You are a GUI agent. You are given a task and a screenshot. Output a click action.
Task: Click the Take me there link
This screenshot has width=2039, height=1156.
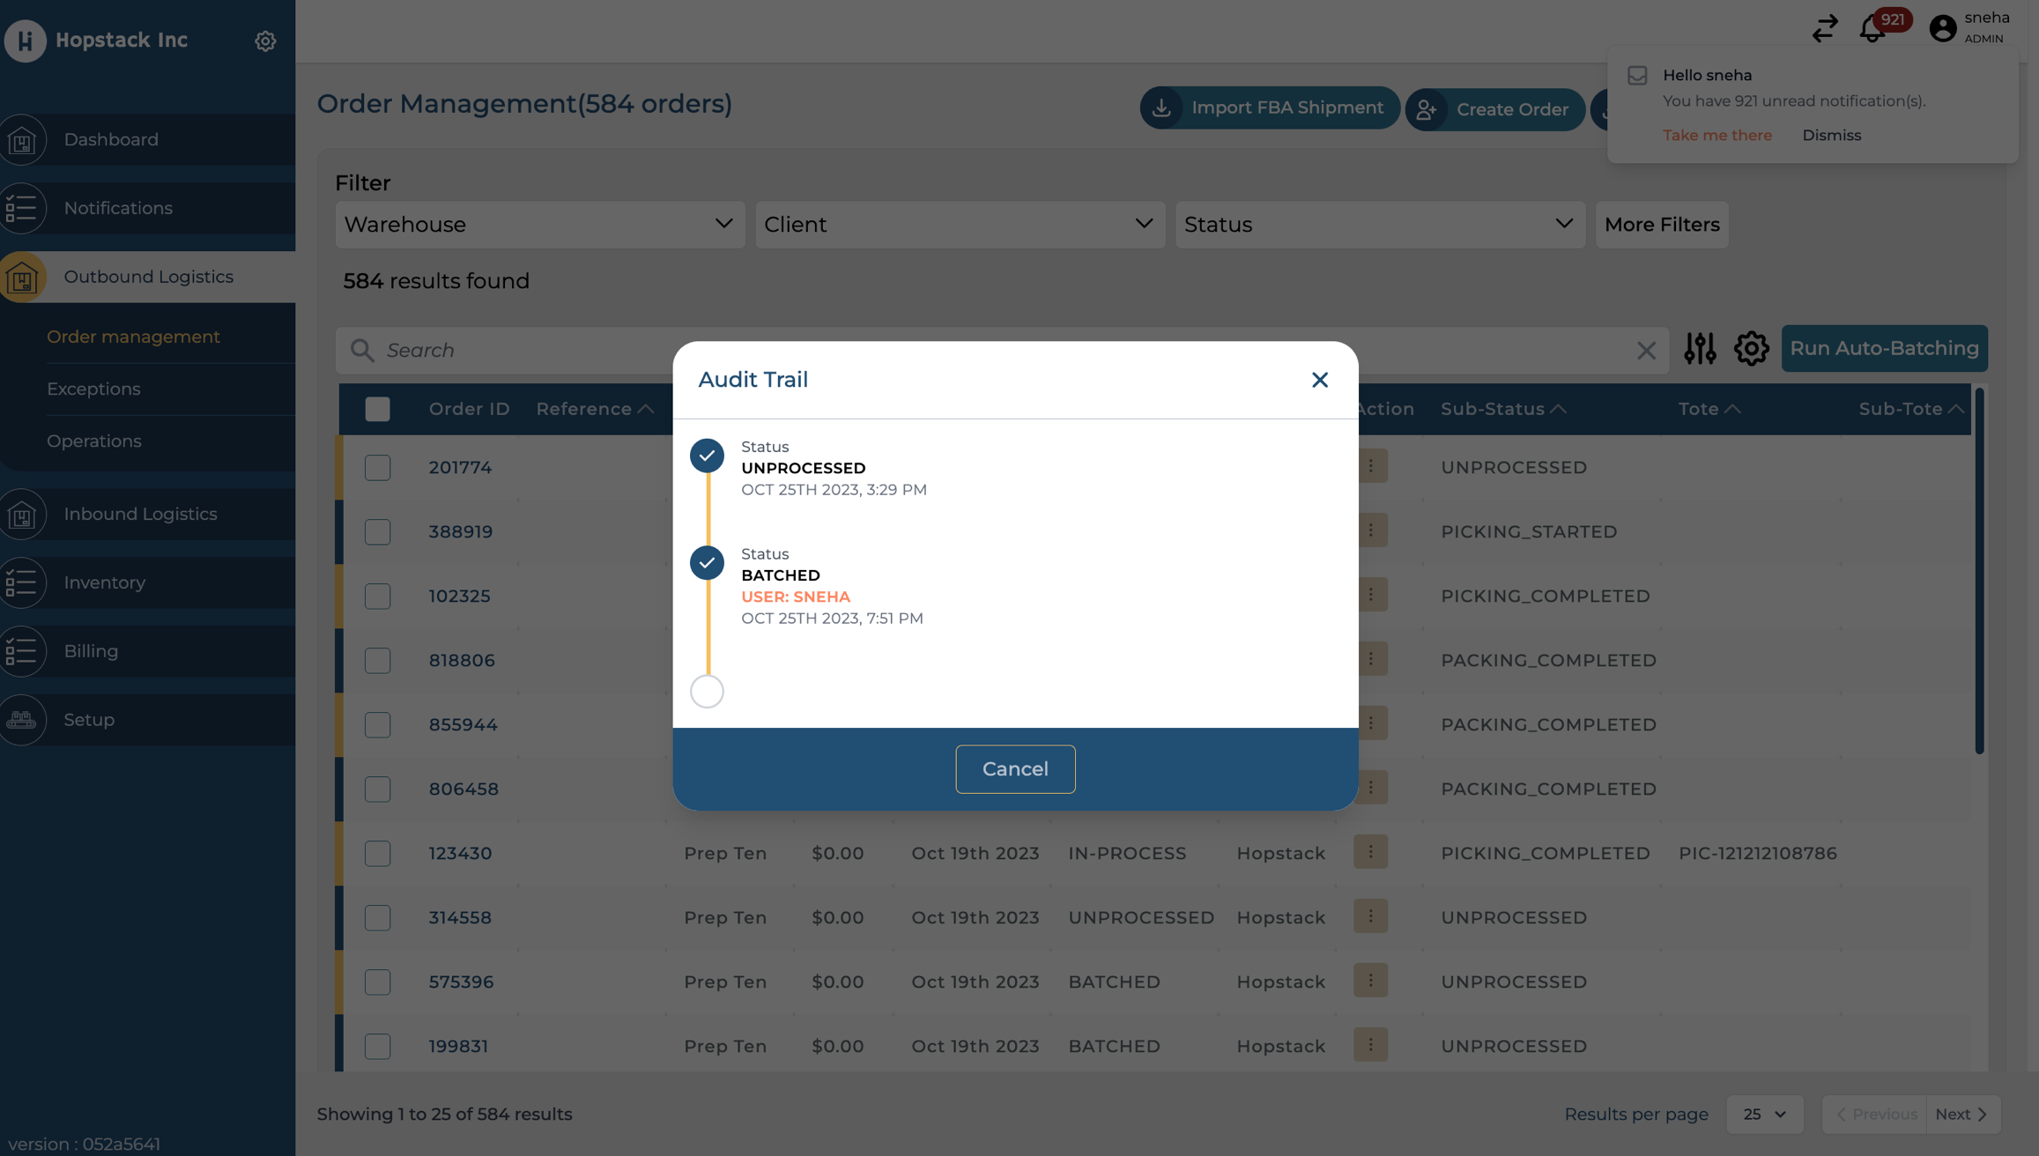[x=1716, y=135]
